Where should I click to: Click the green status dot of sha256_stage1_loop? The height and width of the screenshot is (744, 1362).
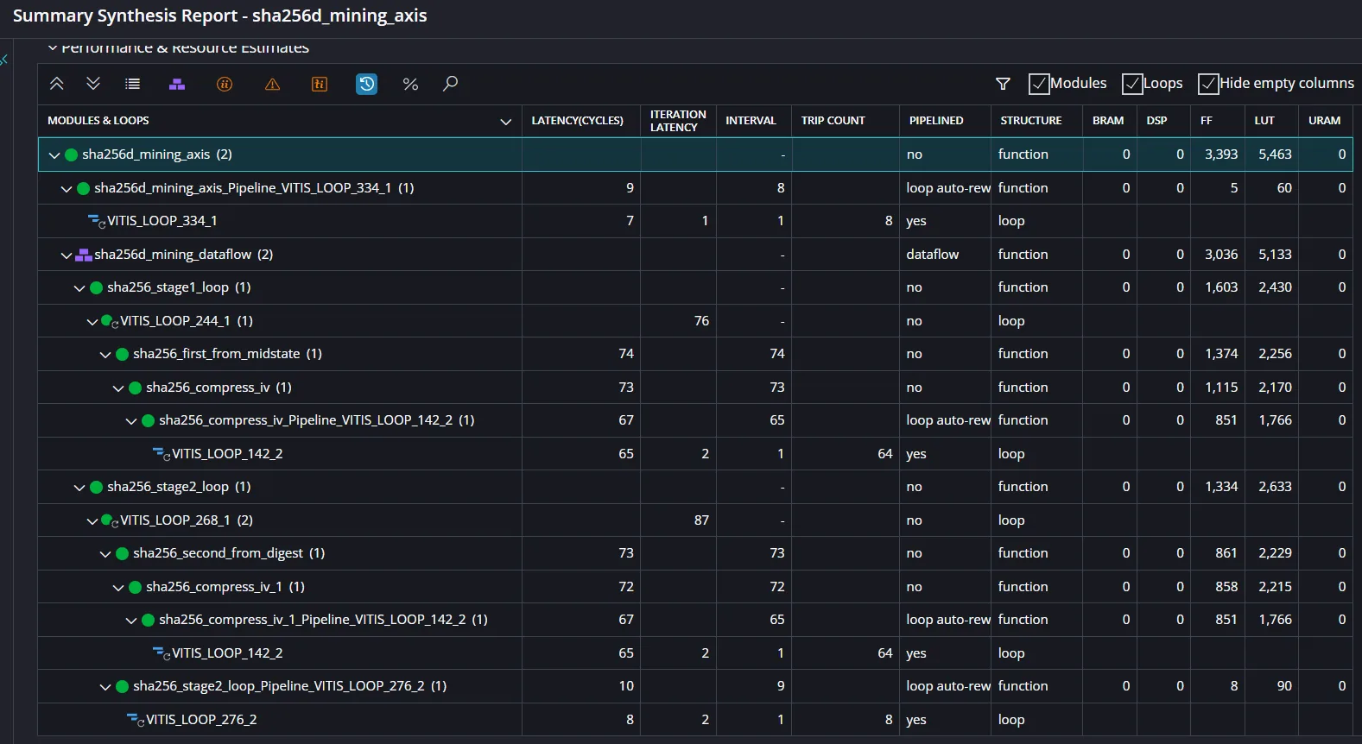point(97,287)
